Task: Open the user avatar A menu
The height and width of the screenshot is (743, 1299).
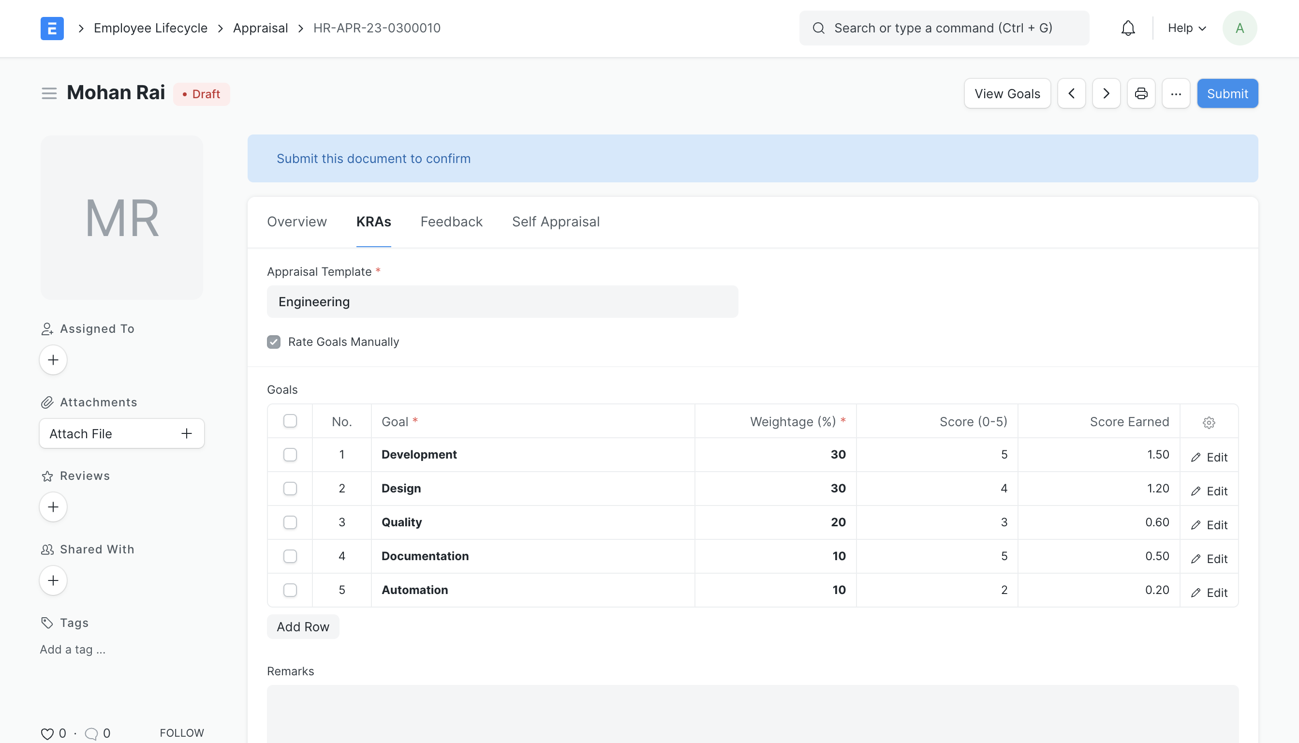Action: pos(1240,28)
